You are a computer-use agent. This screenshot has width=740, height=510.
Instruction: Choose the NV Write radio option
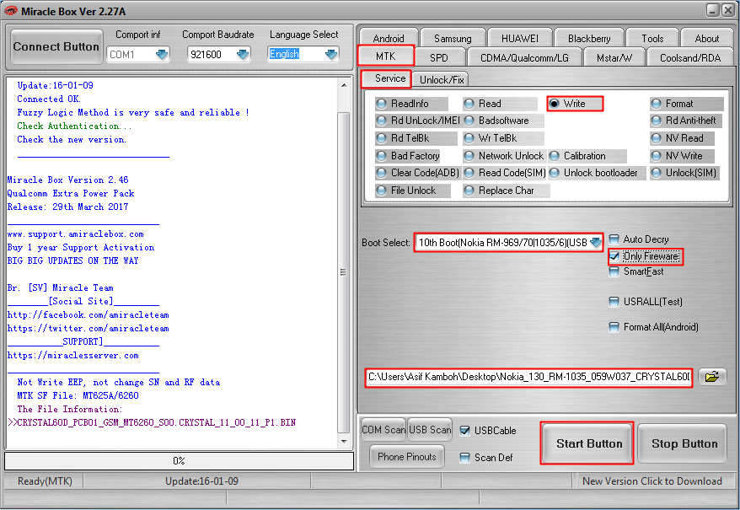point(682,155)
